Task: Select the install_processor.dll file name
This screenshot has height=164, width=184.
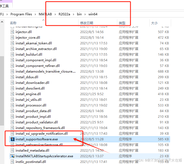Action: pos(31,105)
